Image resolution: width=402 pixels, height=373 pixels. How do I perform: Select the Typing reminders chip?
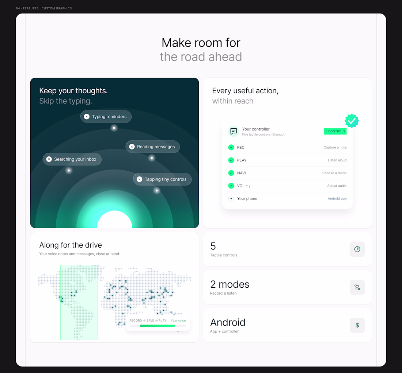106,117
